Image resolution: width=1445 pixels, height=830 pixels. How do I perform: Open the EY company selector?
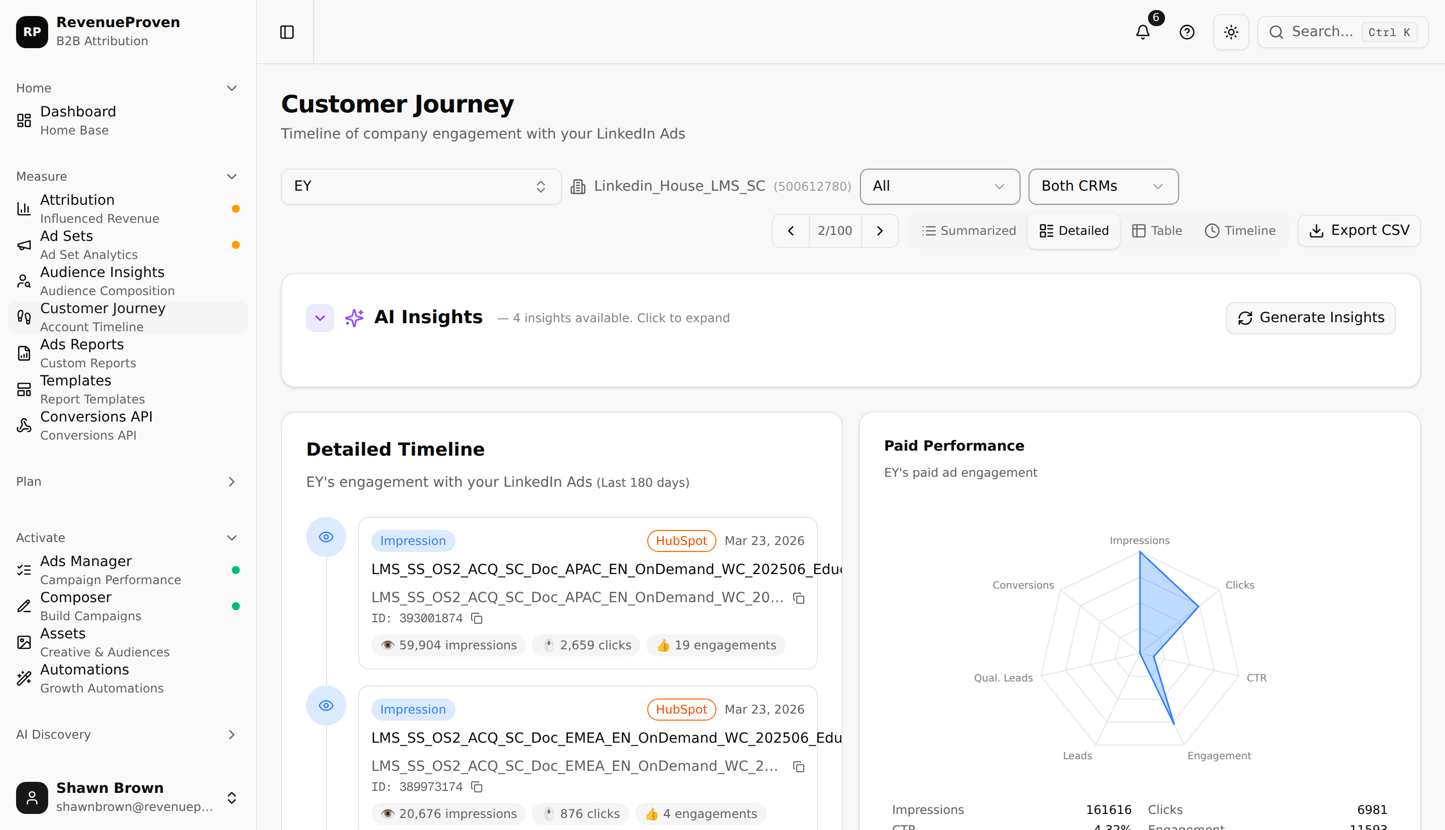[x=420, y=186]
